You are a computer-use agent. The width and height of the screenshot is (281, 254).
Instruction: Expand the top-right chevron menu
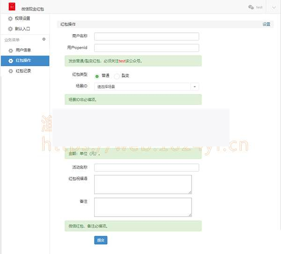click(x=274, y=7)
